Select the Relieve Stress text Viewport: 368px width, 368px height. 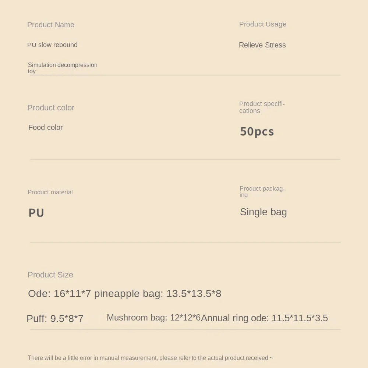pyautogui.click(x=262, y=45)
